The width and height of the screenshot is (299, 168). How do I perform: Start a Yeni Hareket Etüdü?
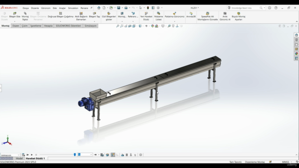click(146, 16)
